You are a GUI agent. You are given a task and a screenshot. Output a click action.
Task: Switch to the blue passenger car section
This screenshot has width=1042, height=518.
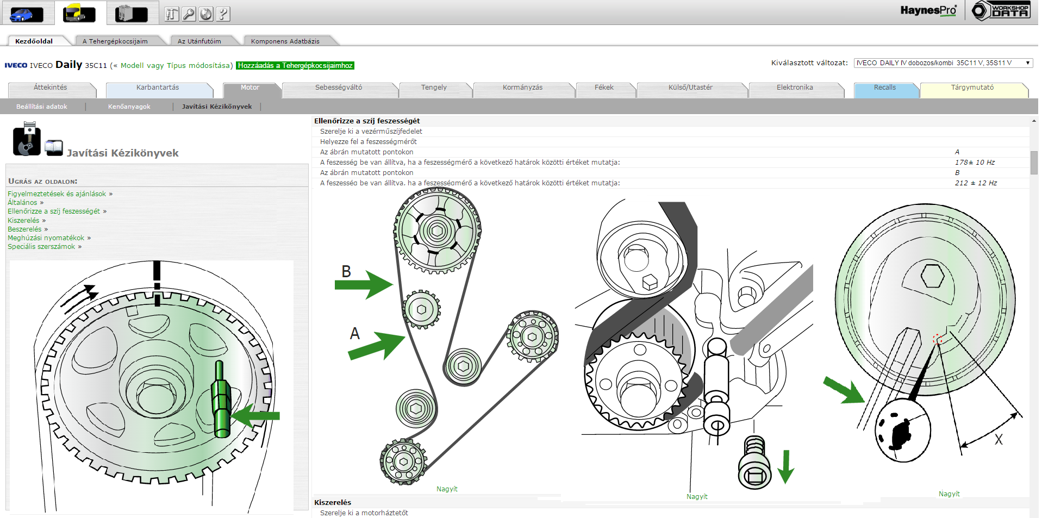(x=27, y=14)
